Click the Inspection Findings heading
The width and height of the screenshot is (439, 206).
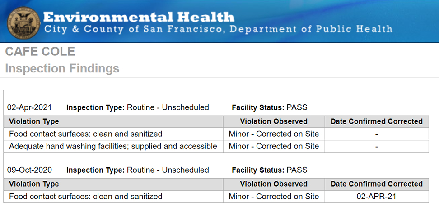pos(62,68)
